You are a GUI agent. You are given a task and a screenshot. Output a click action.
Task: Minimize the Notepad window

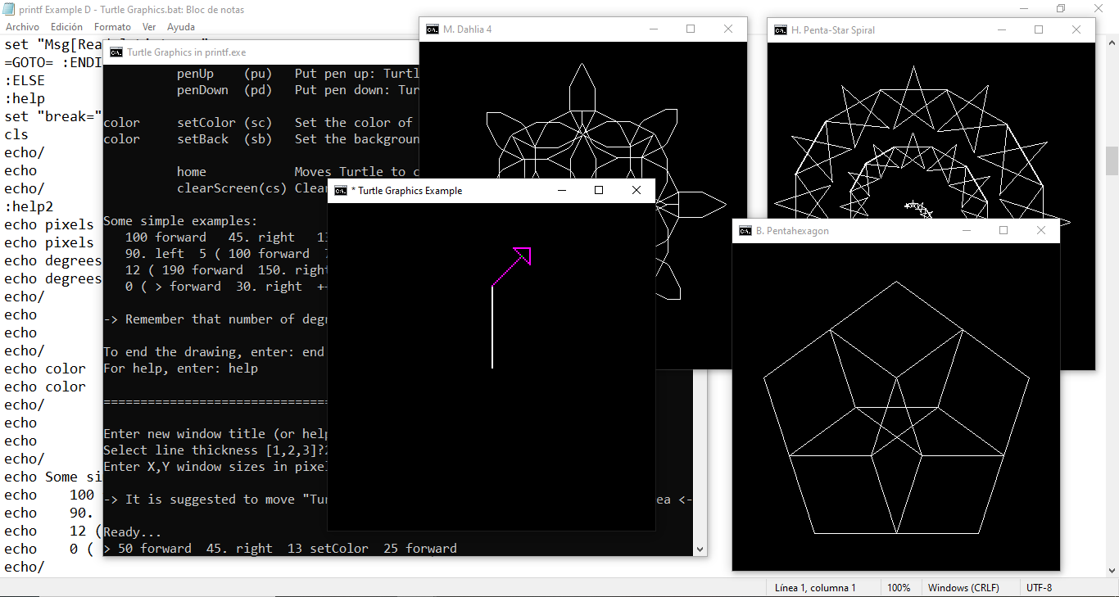click(x=1023, y=9)
